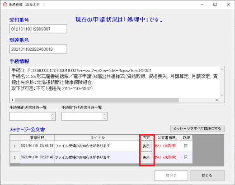Click the 受付番号 input field
Screen dimensions: 235x185
pos(38,29)
